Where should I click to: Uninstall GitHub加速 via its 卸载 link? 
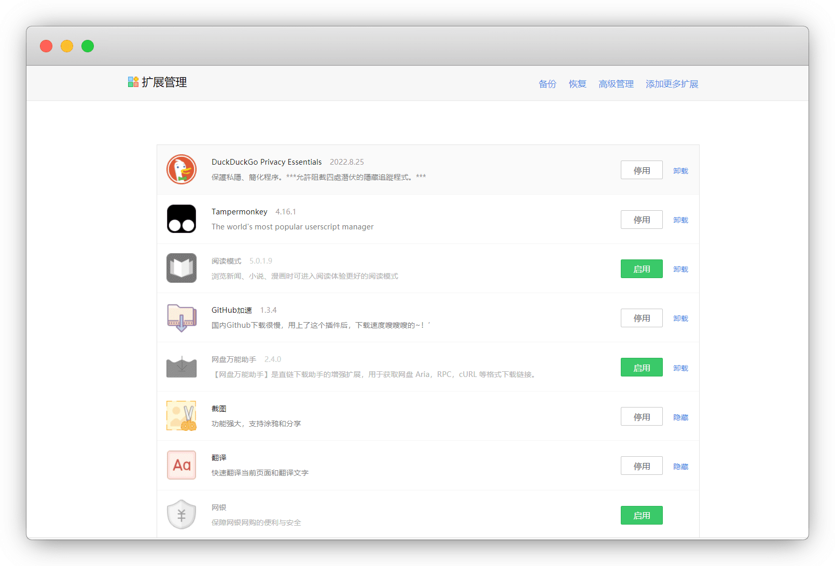(x=680, y=318)
